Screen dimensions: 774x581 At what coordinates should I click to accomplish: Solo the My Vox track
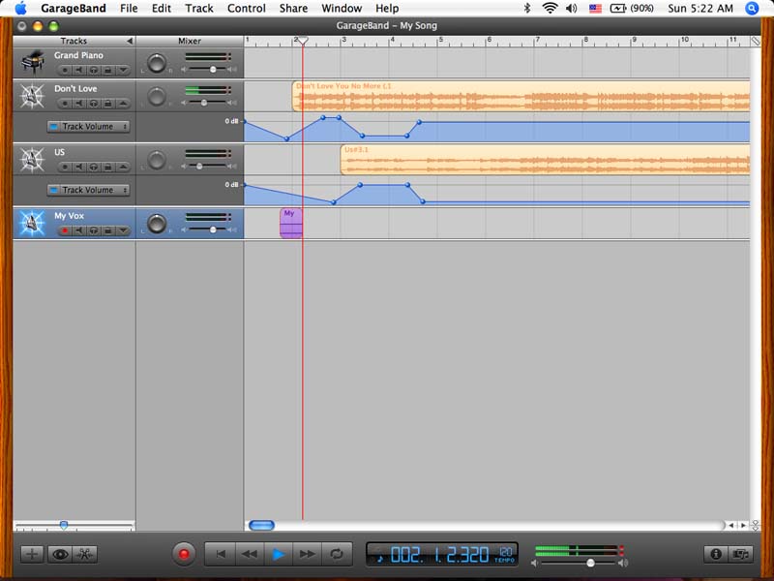(x=93, y=230)
